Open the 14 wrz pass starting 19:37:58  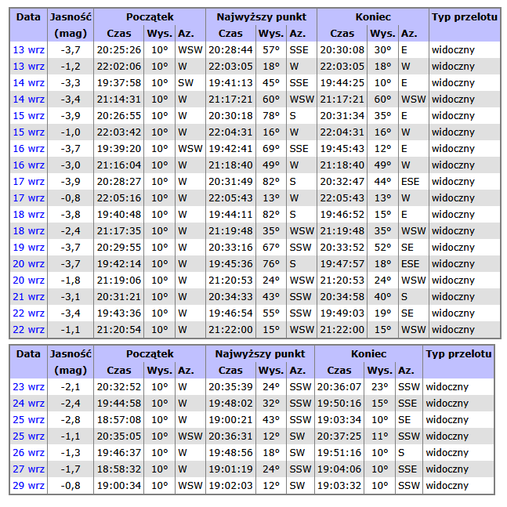(28, 83)
